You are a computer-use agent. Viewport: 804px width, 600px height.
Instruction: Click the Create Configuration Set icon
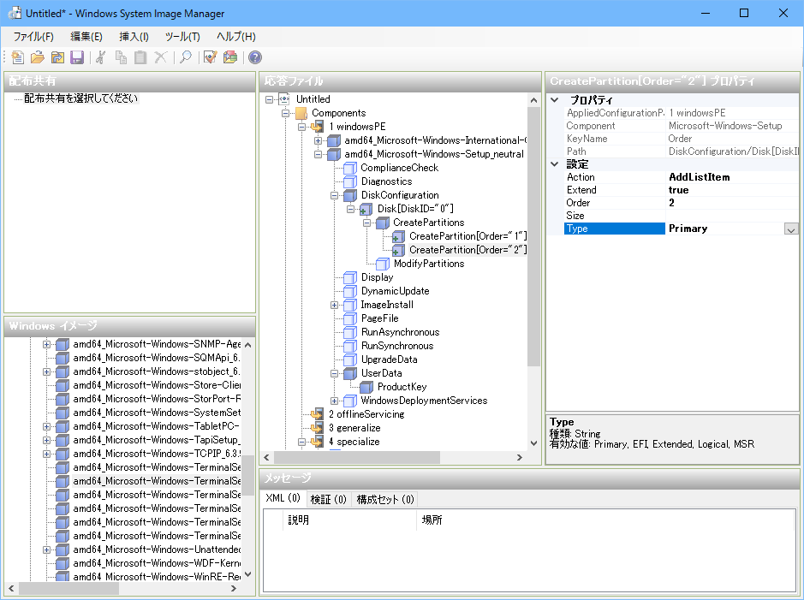coord(230,57)
